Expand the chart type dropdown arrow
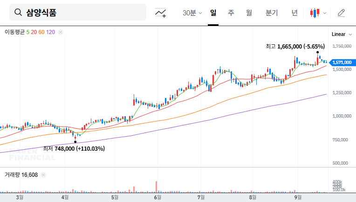Viewport: 356px width, 202px height. pos(325,13)
